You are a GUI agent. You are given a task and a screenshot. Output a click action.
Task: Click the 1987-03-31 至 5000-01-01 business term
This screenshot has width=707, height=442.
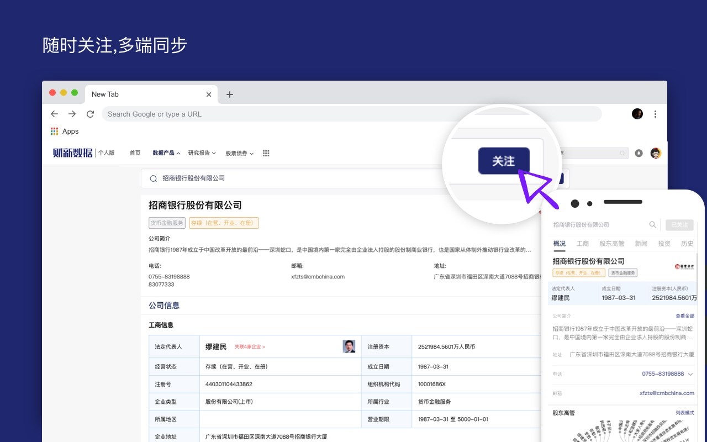click(x=453, y=419)
